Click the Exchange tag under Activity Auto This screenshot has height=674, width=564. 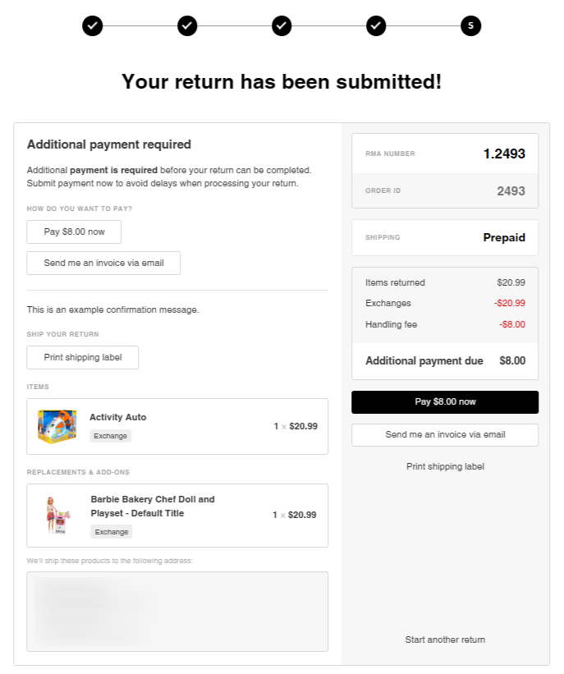tap(111, 436)
